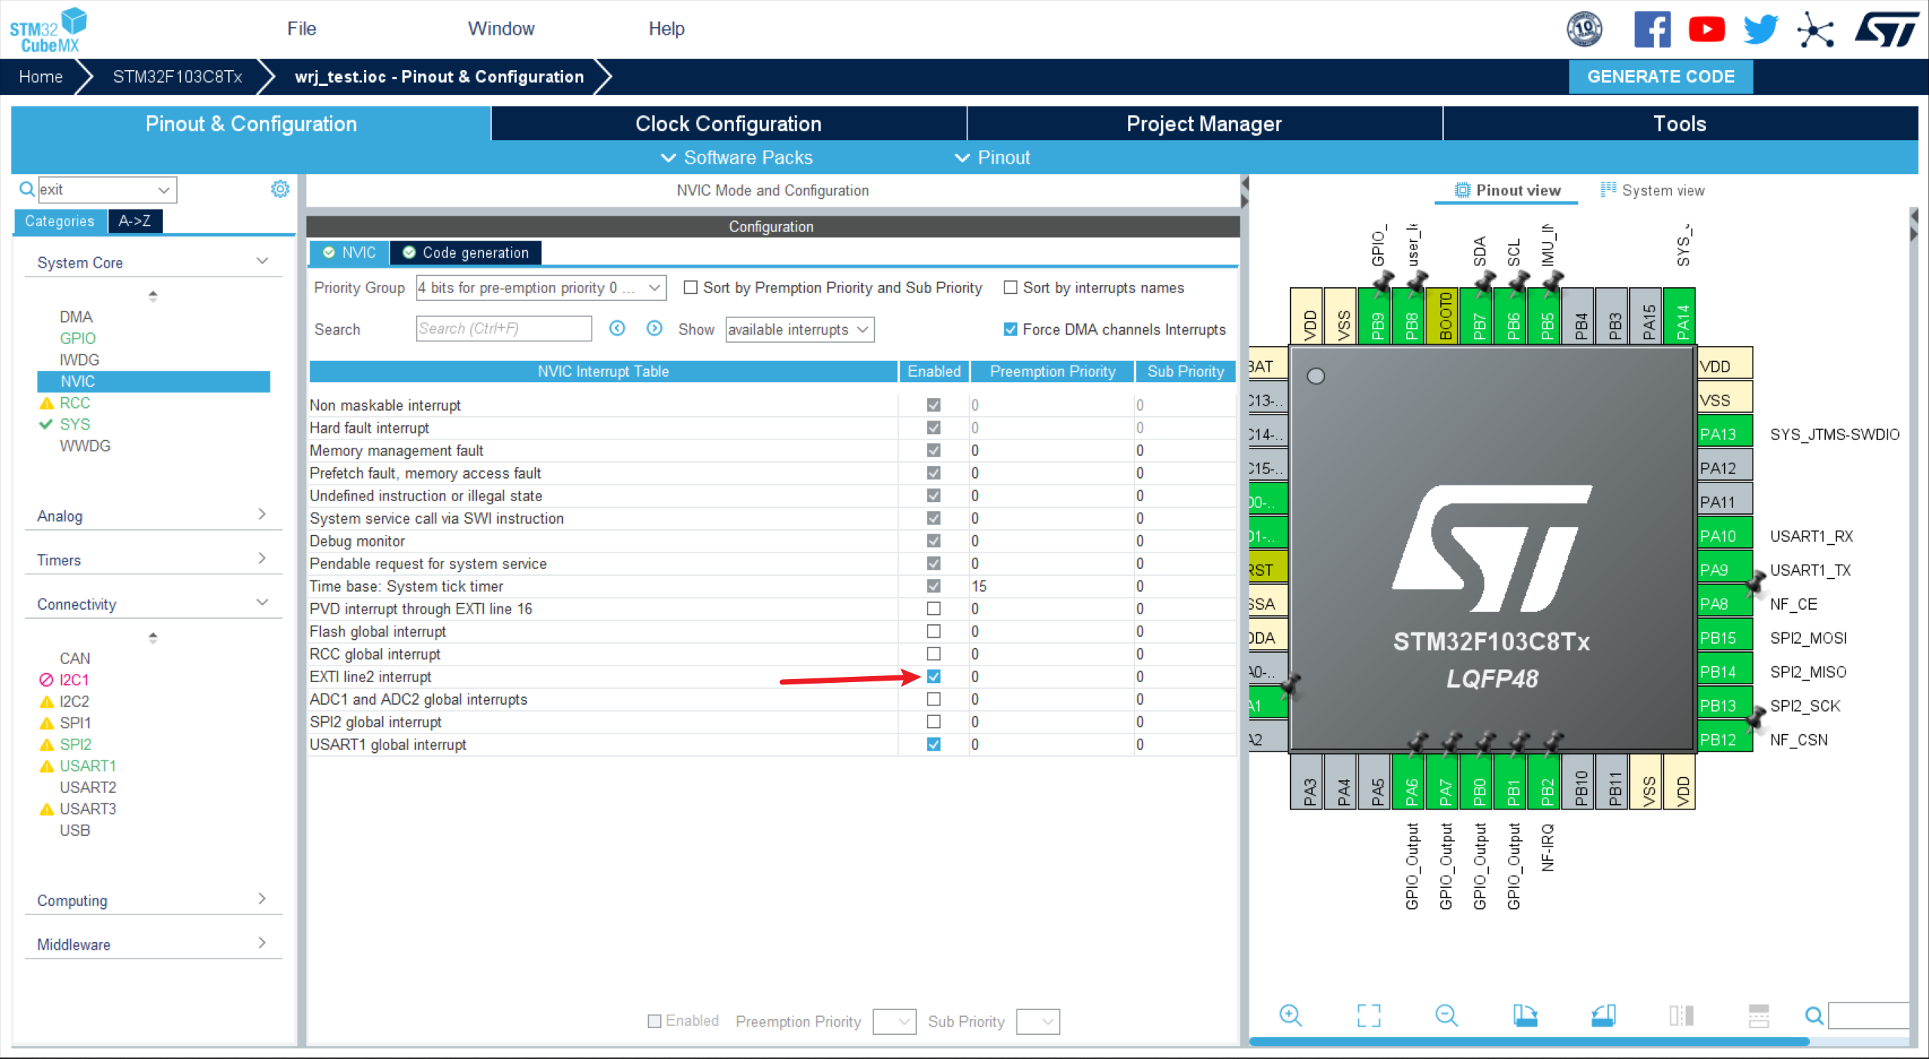The width and height of the screenshot is (1929, 1059).
Task: Zoom out of the pinout view
Action: click(1446, 1015)
